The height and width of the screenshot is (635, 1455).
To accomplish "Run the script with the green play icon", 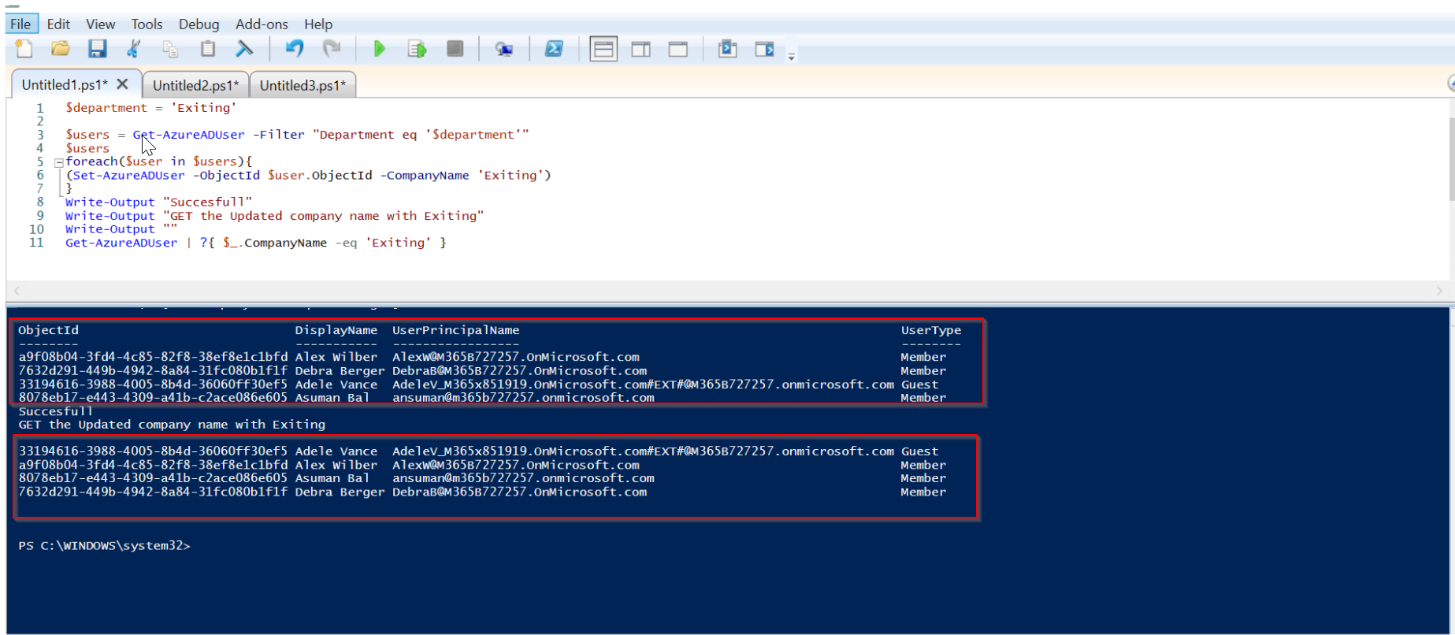I will coord(379,49).
